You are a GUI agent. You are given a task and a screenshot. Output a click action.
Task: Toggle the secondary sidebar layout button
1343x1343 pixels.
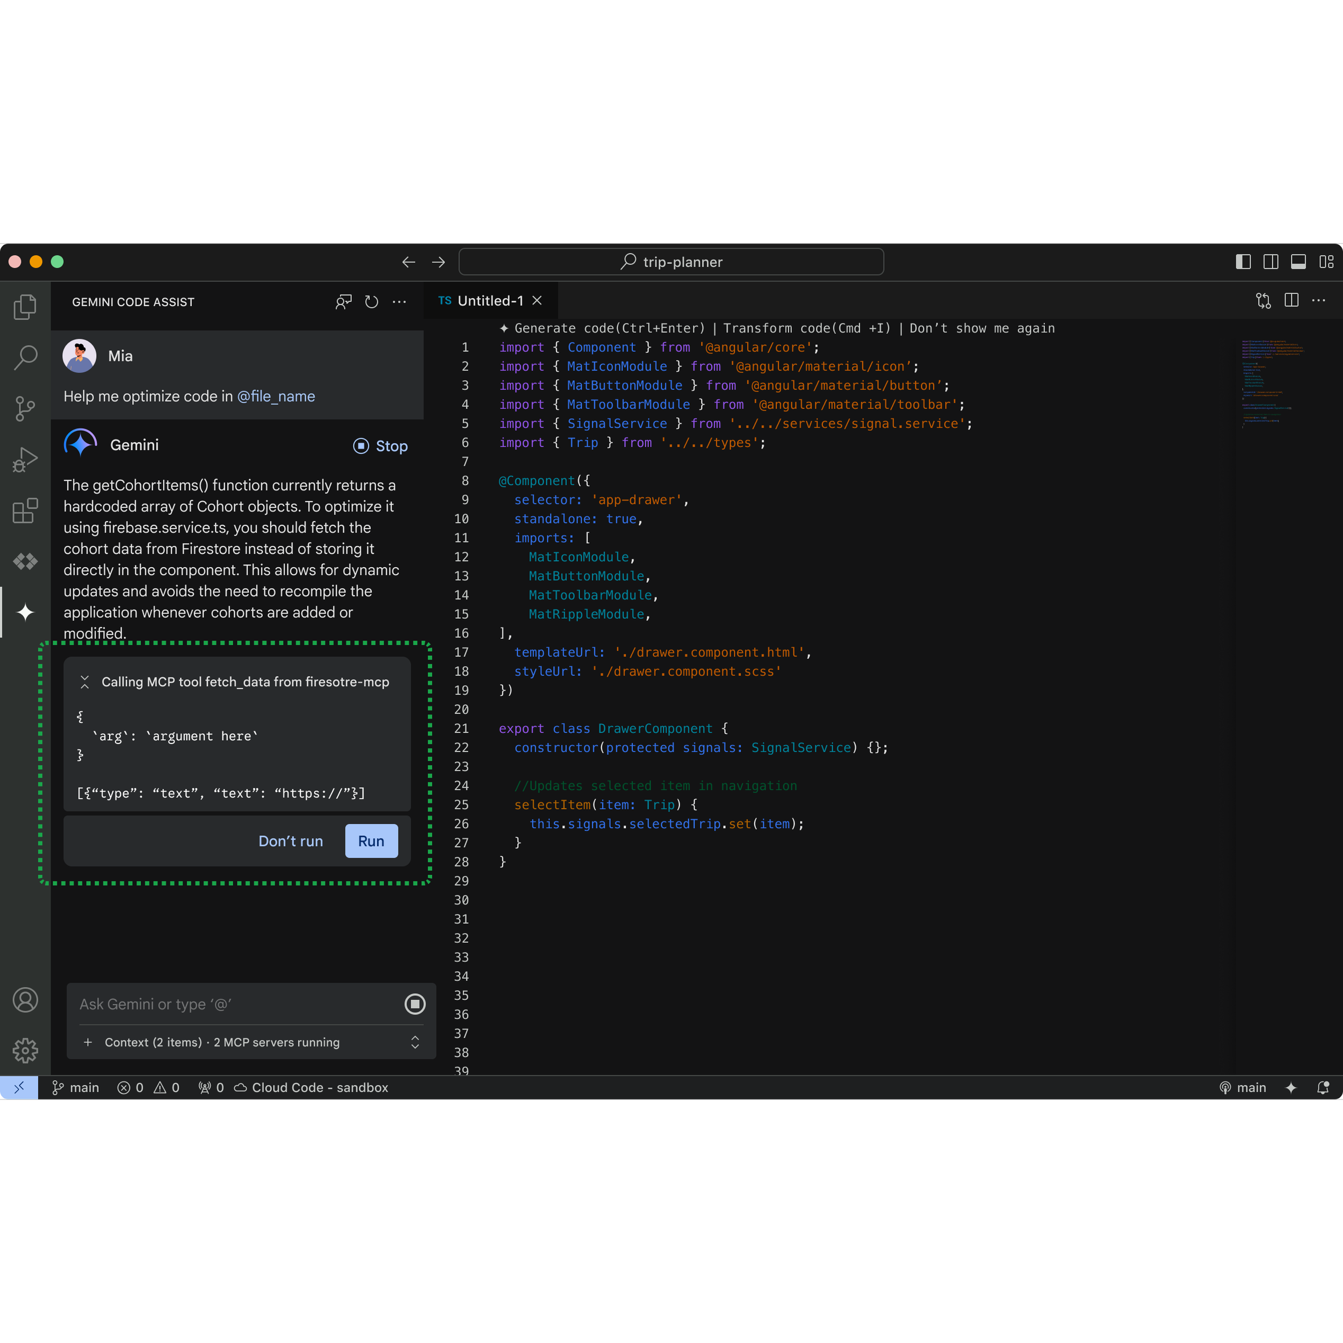coord(1270,262)
